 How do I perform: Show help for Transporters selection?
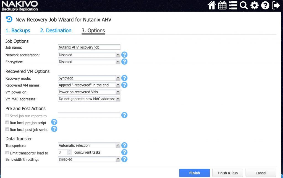tap(124, 145)
